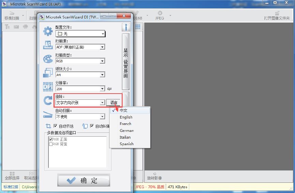Expand the 扫描源 ADF dropdown
The width and height of the screenshot is (295, 193).
click(x=102, y=47)
